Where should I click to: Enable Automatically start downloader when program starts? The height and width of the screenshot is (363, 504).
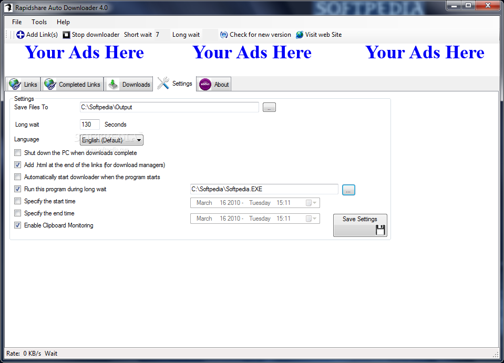point(18,177)
